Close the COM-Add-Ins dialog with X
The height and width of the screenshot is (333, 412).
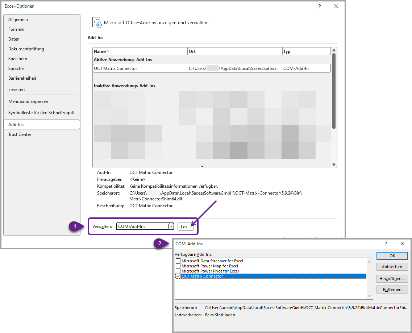[x=402, y=244]
